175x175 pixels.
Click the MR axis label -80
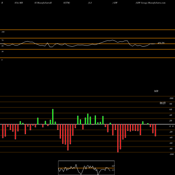pos(171,149)
